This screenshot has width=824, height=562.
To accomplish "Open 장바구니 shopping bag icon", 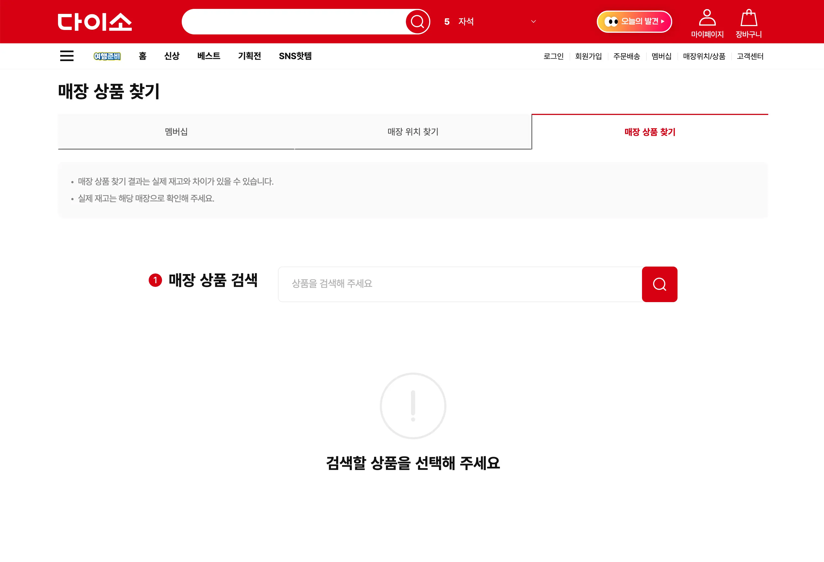I will [749, 23].
